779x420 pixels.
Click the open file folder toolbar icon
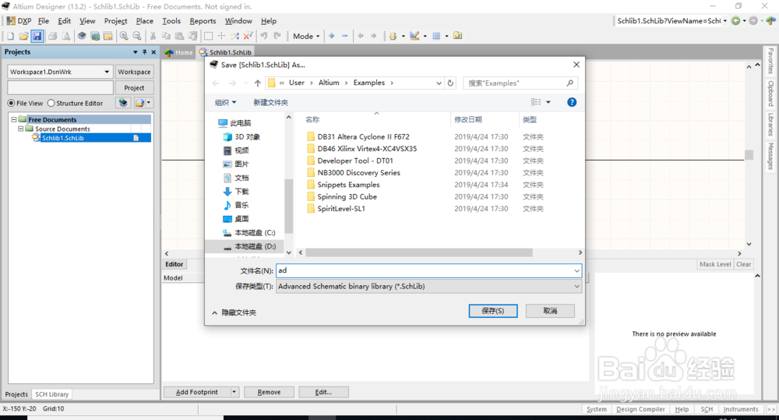pyautogui.click(x=23, y=36)
